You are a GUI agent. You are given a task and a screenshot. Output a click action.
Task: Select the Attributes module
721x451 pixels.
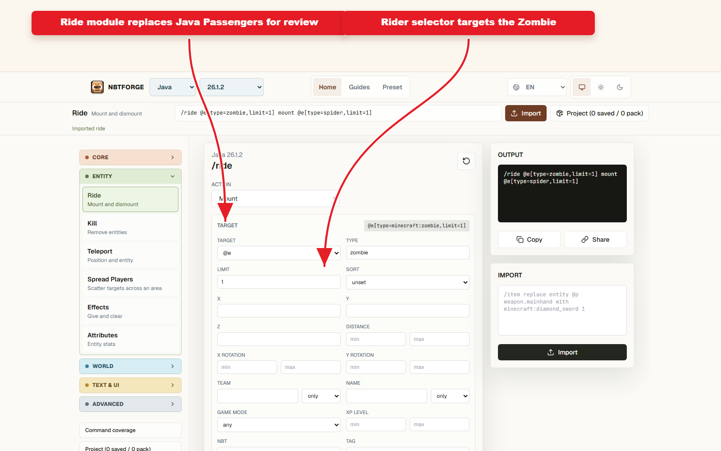click(x=130, y=339)
